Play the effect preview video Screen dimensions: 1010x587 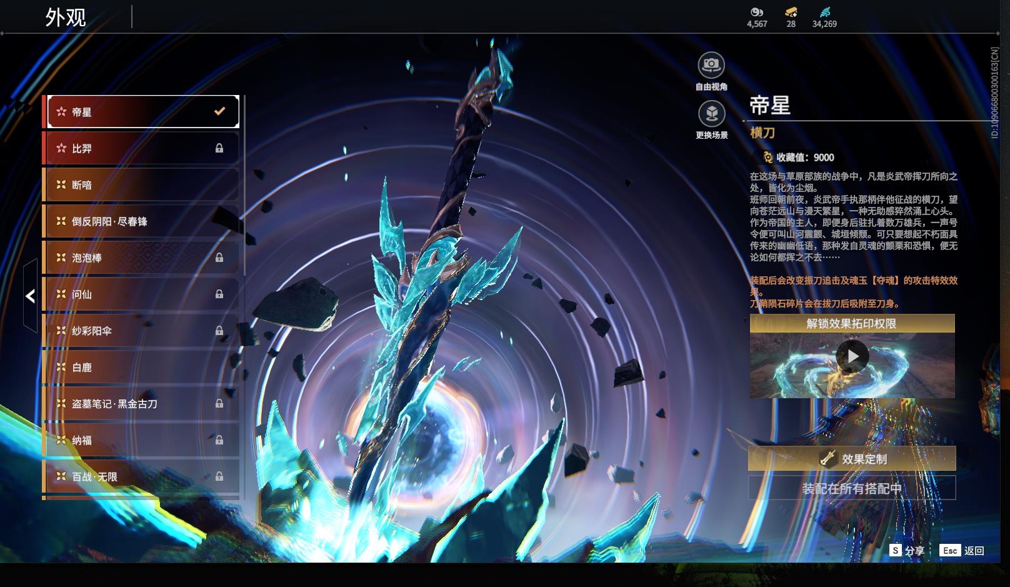click(852, 356)
